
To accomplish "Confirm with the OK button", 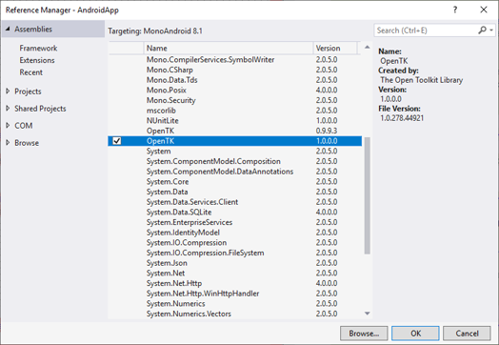I will pos(415,334).
